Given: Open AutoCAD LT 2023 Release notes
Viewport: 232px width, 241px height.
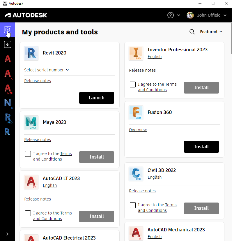Looking at the screenshot, I should (x=38, y=199).
